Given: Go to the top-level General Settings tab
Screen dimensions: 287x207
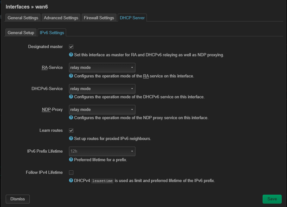Looking at the screenshot, I should tap(23, 18).
